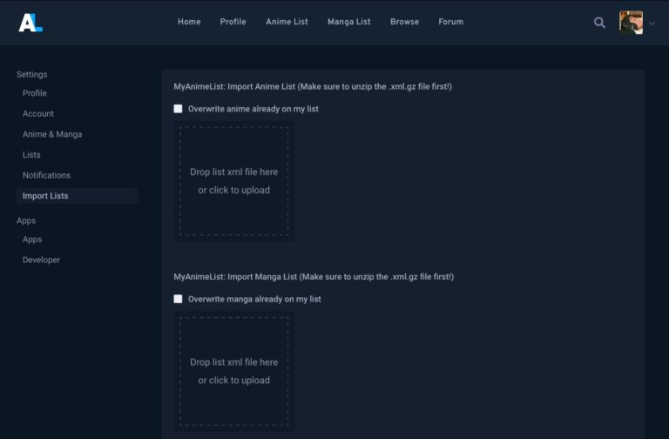Viewport: 669px width, 439px height.
Task: Expand the profile dropdown chevron
Action: coord(652,24)
